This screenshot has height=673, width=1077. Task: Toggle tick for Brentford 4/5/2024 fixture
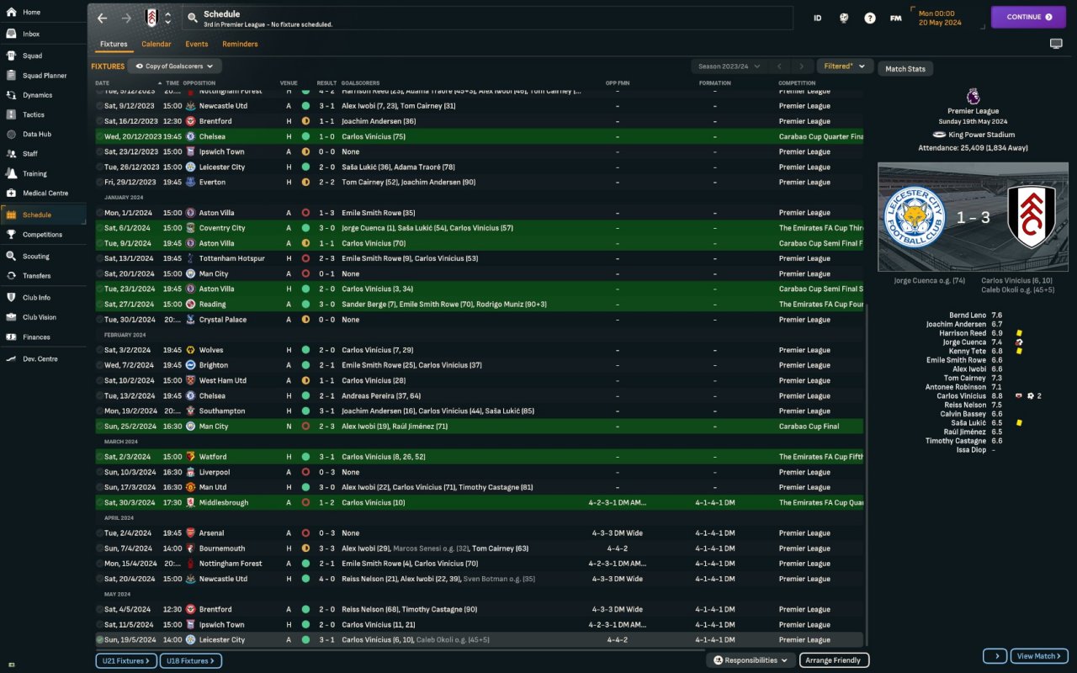point(100,610)
